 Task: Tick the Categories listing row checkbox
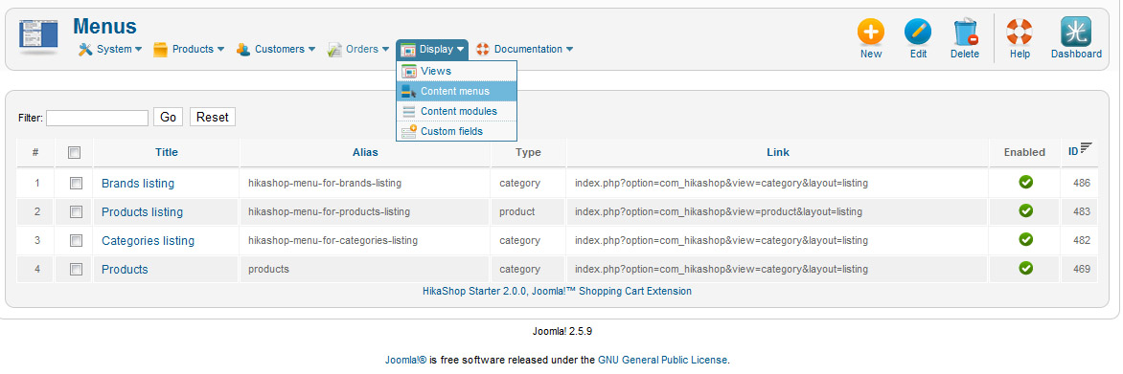[75, 240]
